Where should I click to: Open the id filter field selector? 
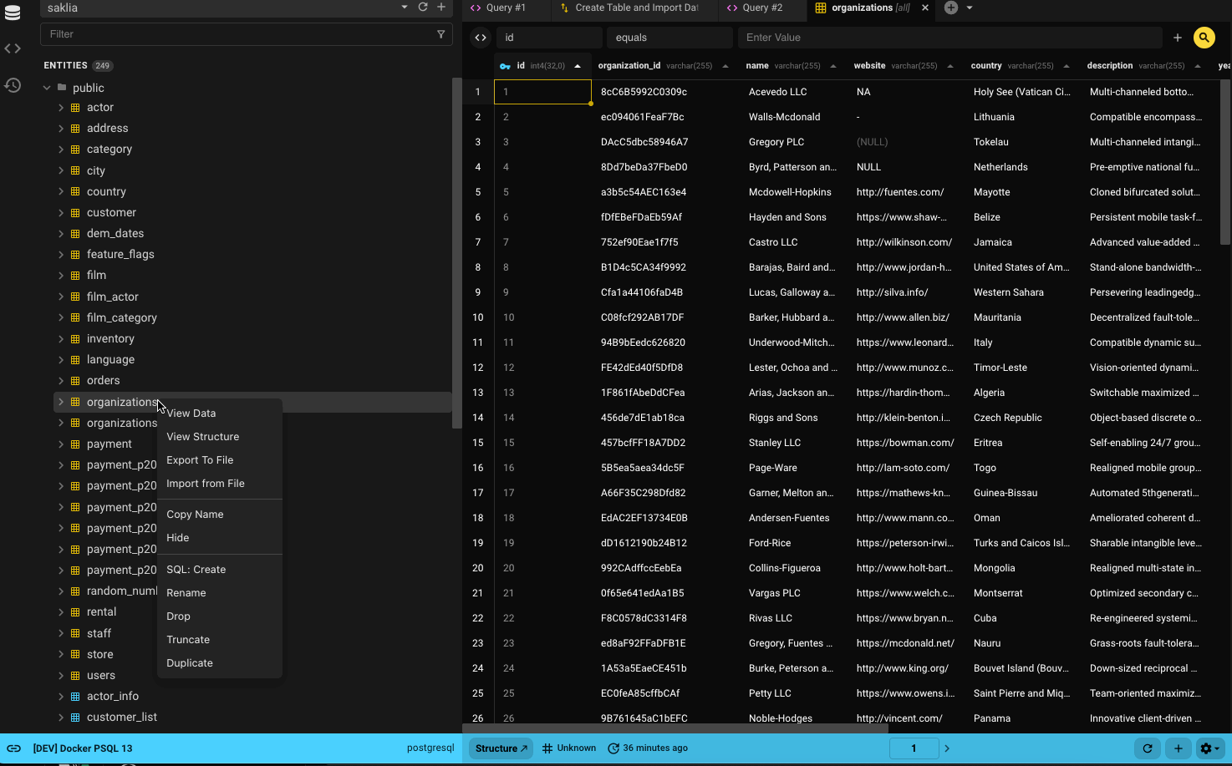(549, 38)
